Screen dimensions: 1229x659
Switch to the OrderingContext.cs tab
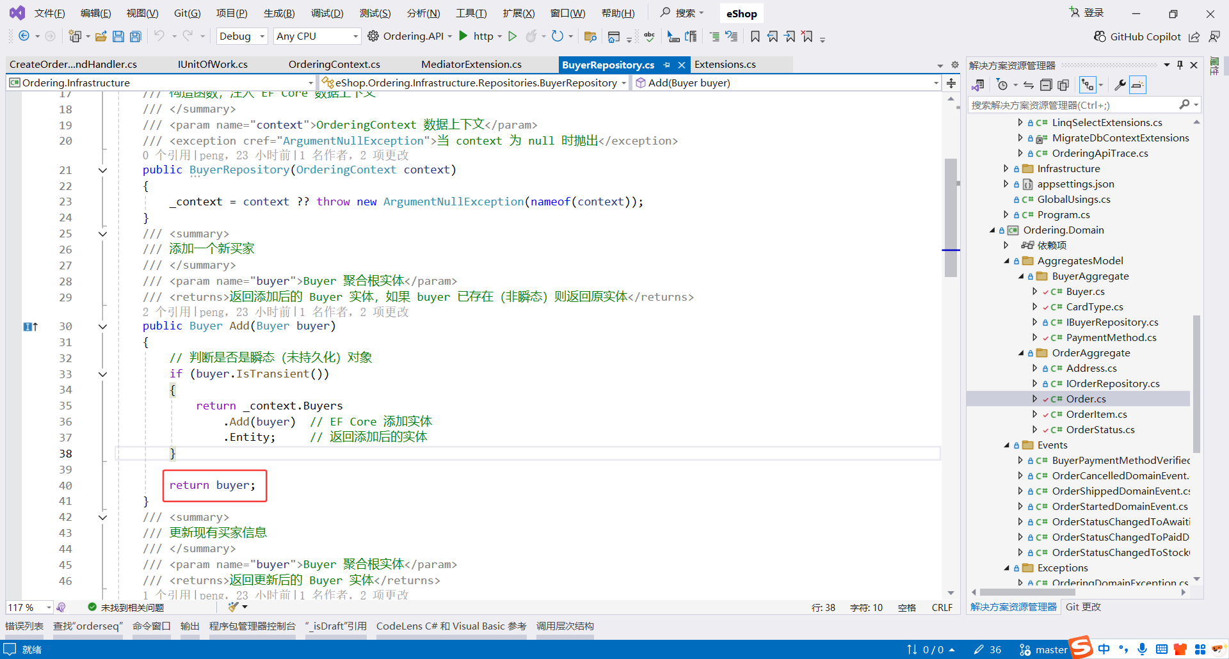pos(333,64)
